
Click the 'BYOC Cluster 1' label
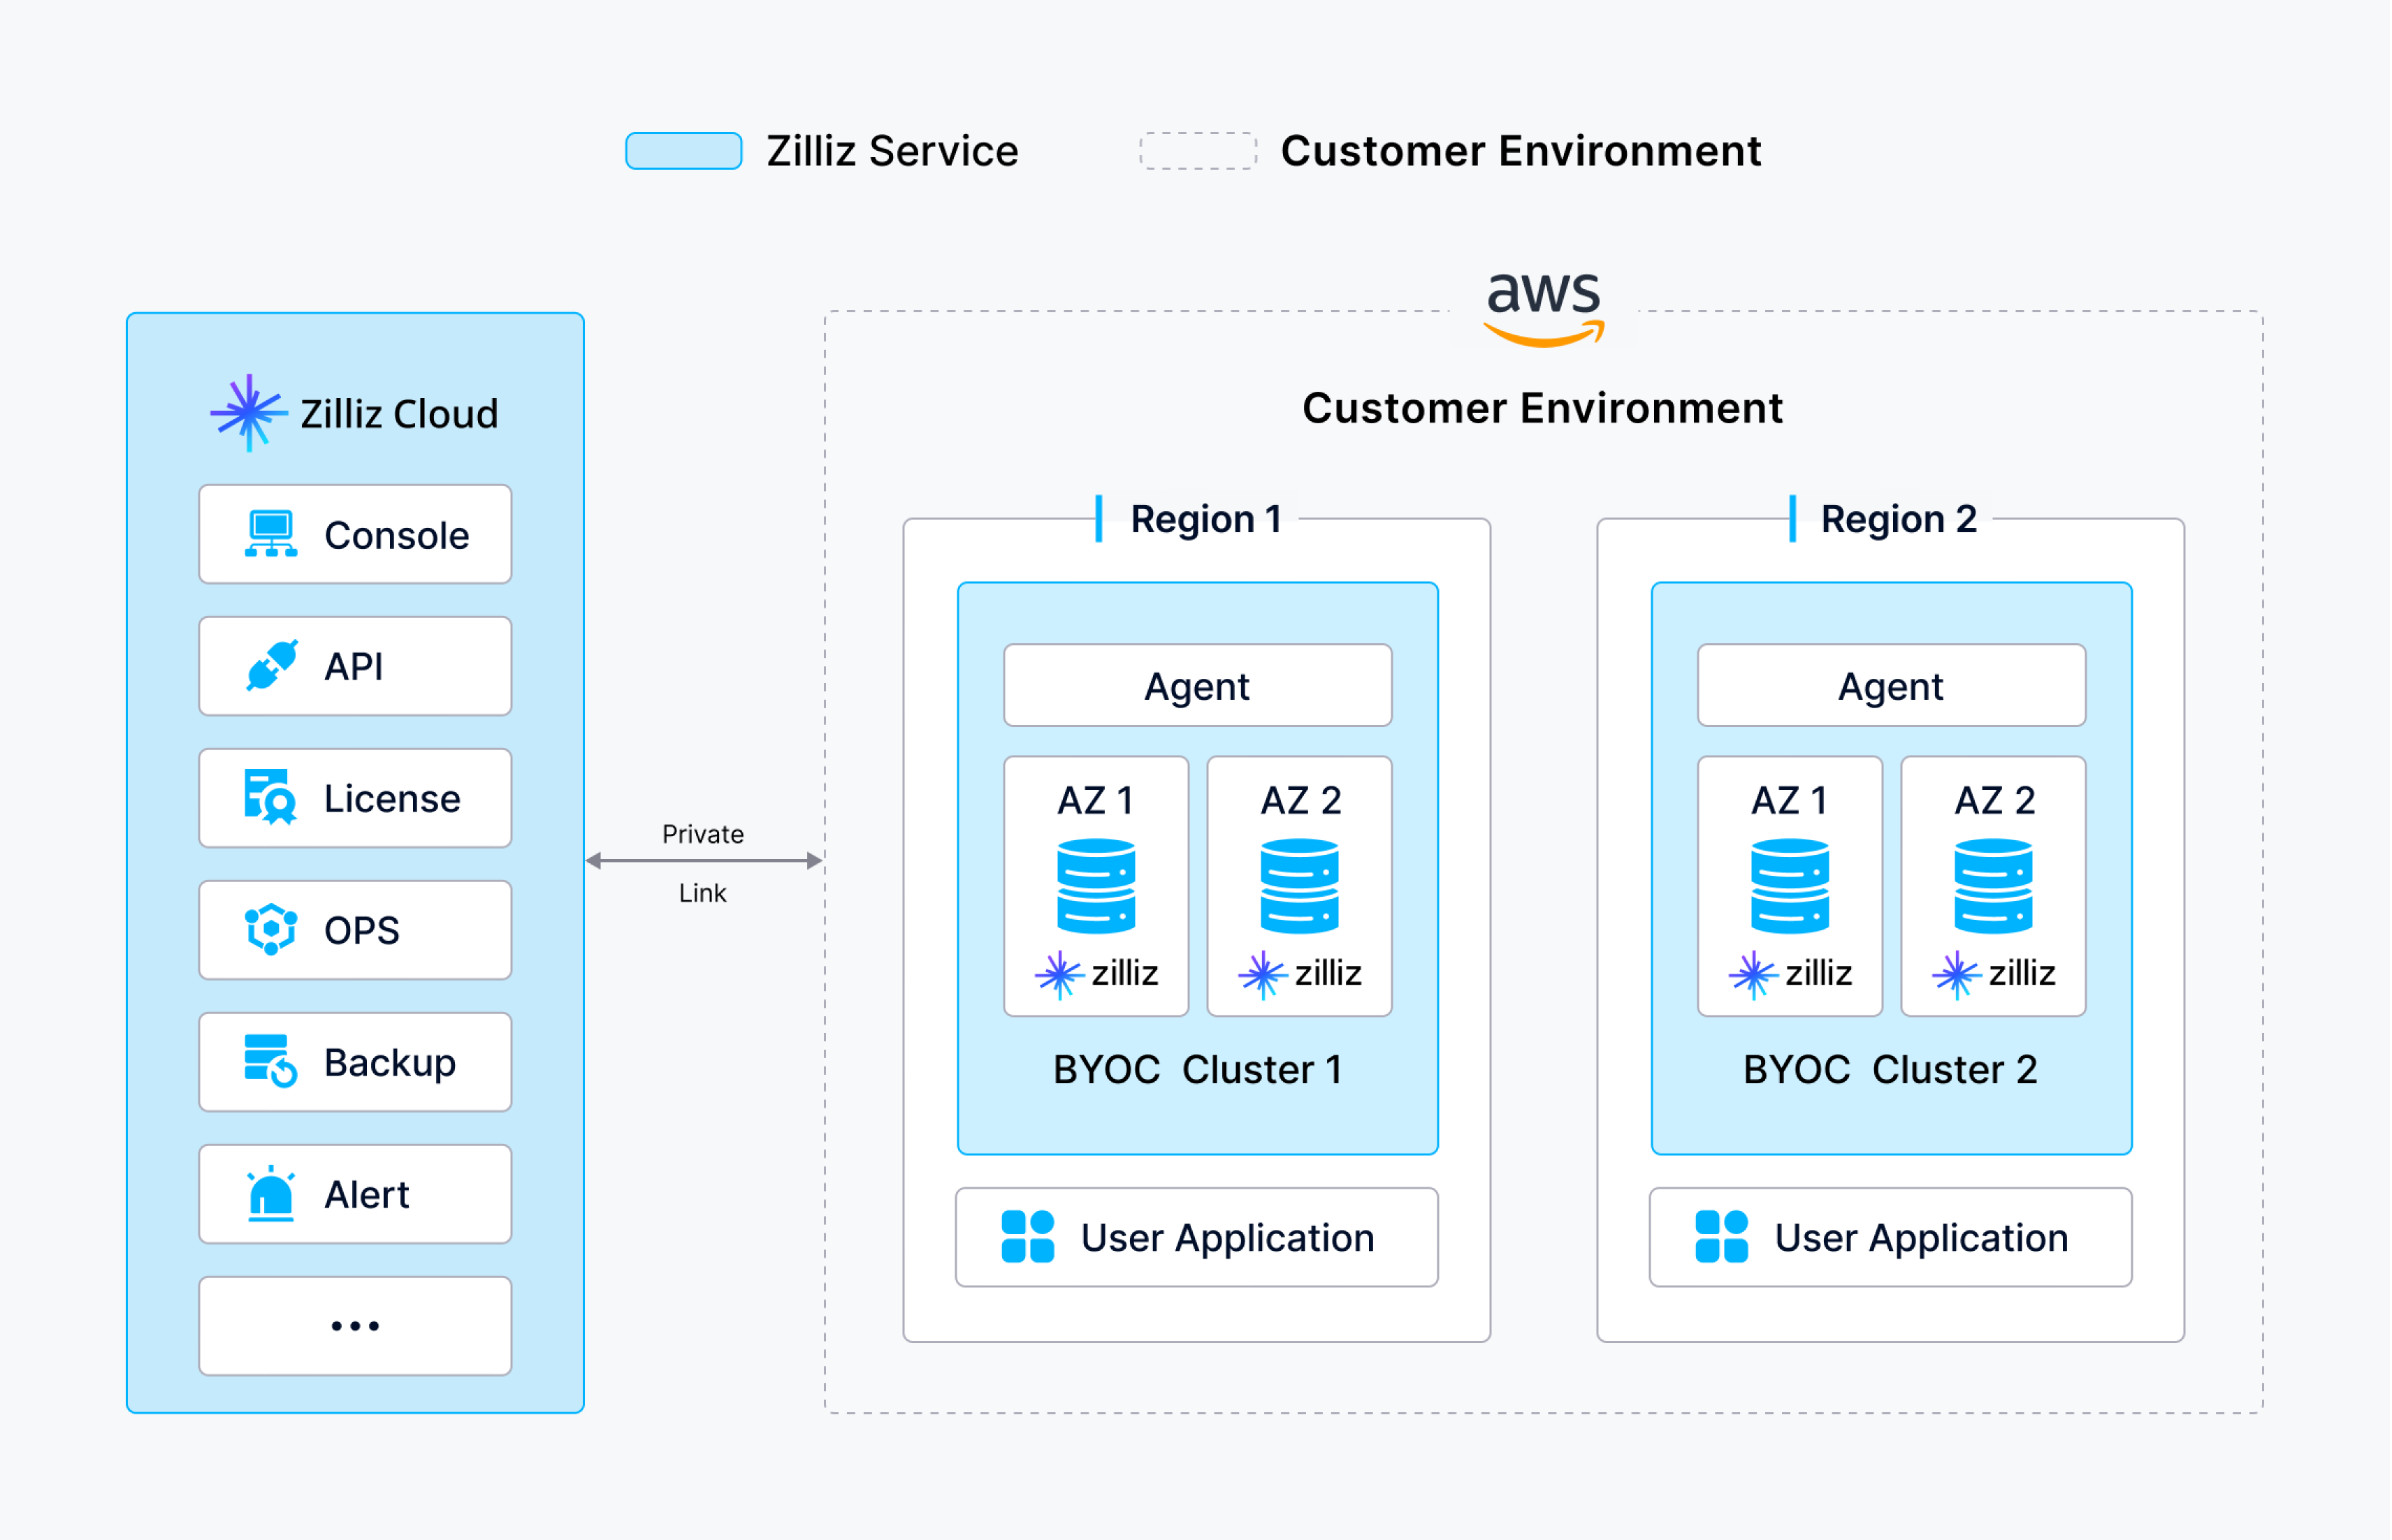1198,1069
